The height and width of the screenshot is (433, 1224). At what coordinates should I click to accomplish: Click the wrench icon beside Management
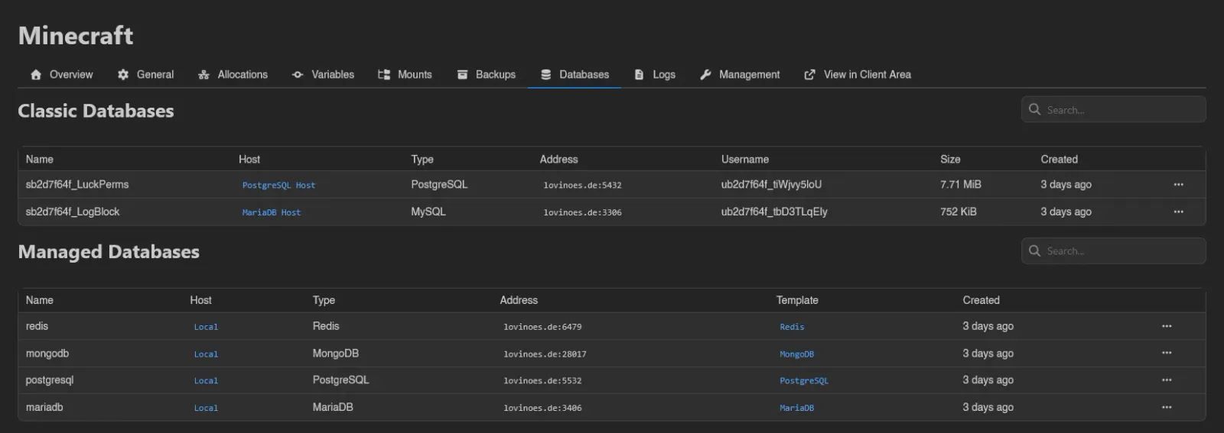click(705, 75)
